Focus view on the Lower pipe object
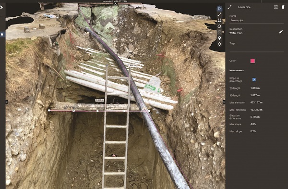The height and width of the screenshot is (189, 288). point(276,7)
